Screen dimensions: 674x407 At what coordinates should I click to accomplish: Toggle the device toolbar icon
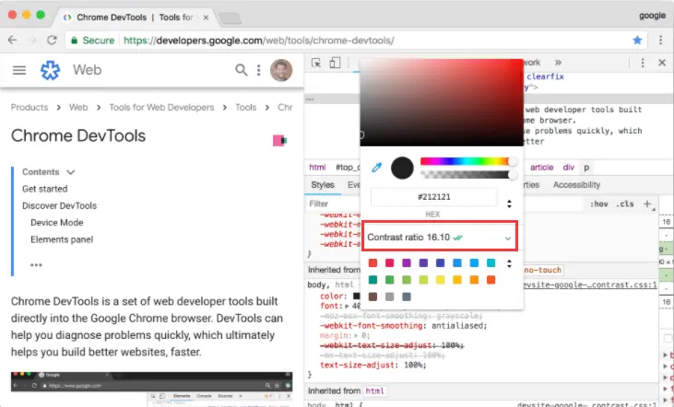[335, 63]
